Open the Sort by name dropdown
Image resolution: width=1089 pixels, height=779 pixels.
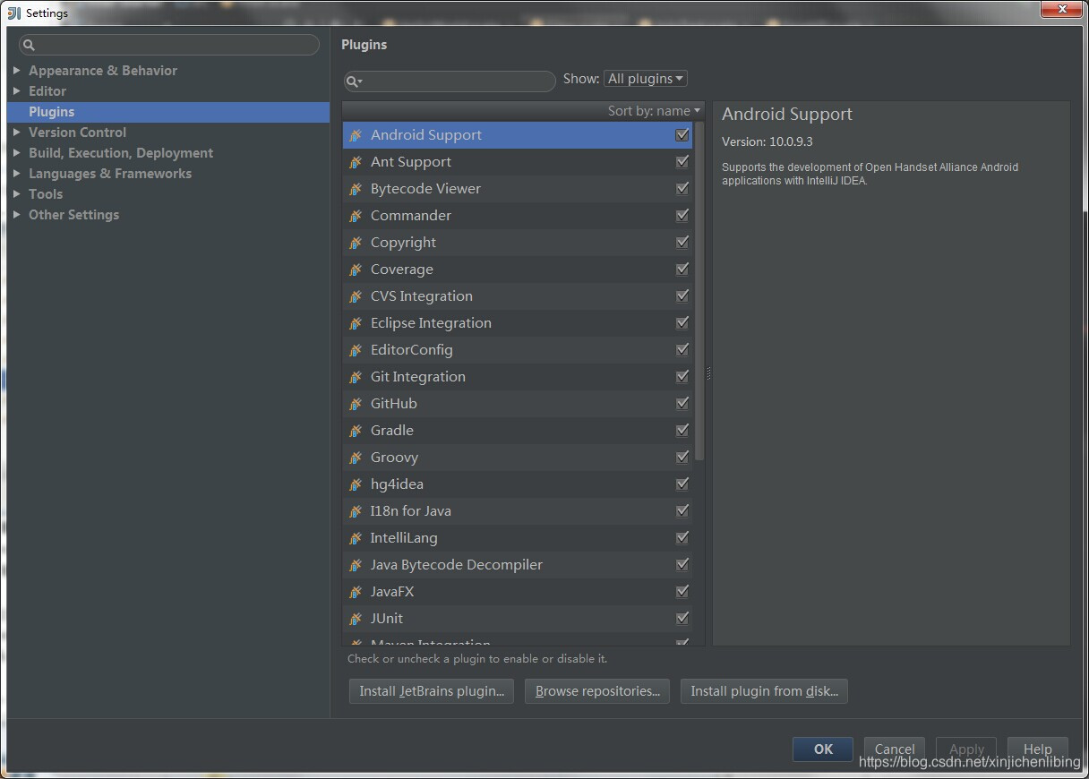[x=654, y=111]
